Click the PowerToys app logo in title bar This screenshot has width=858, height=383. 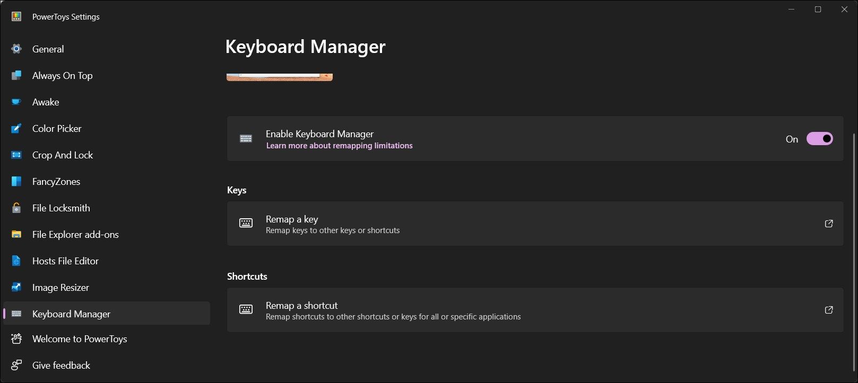coord(16,16)
